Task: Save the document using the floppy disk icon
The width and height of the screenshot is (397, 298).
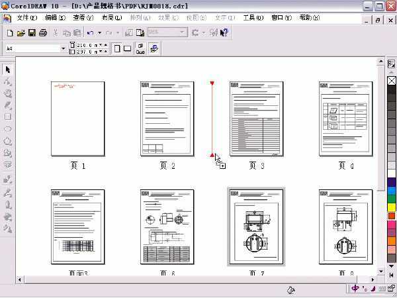Action: 32,32
